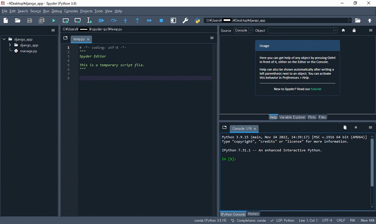
Task: Open the Debug menu
Action: [57, 11]
